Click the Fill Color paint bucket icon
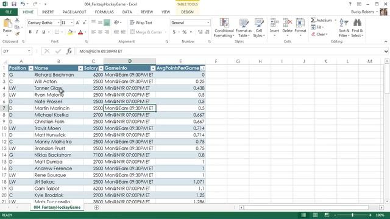The image size is (390, 219). click(x=70, y=32)
